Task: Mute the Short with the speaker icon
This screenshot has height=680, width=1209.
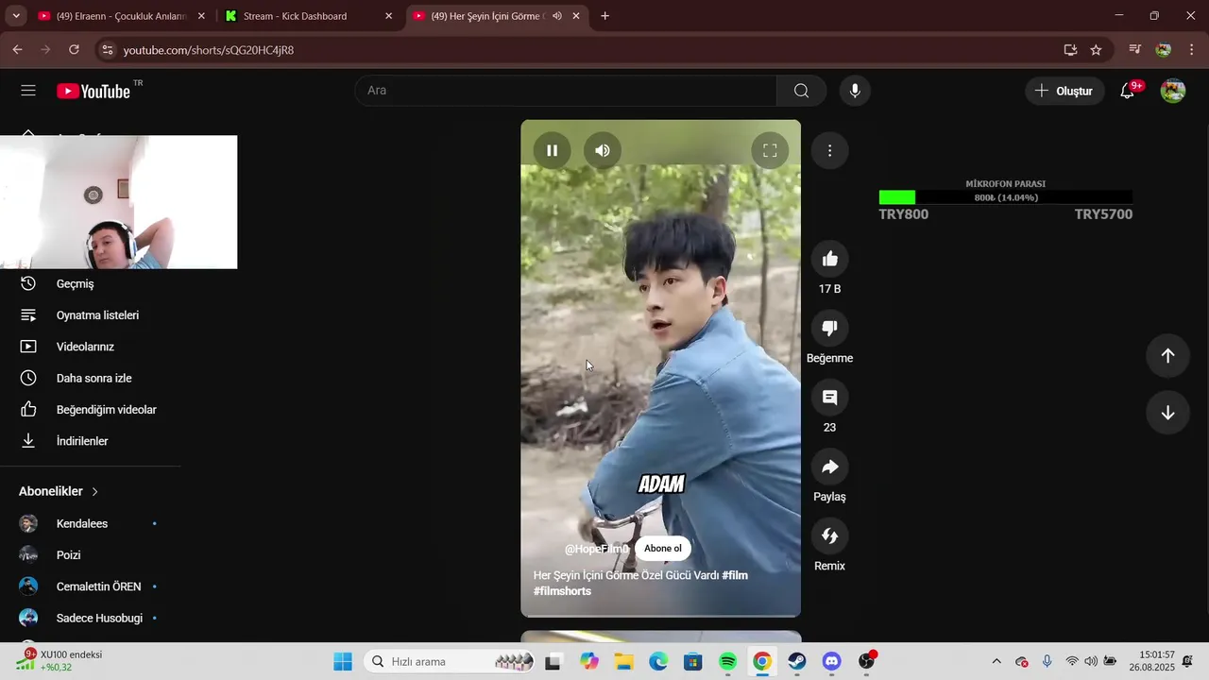Action: pos(603,150)
